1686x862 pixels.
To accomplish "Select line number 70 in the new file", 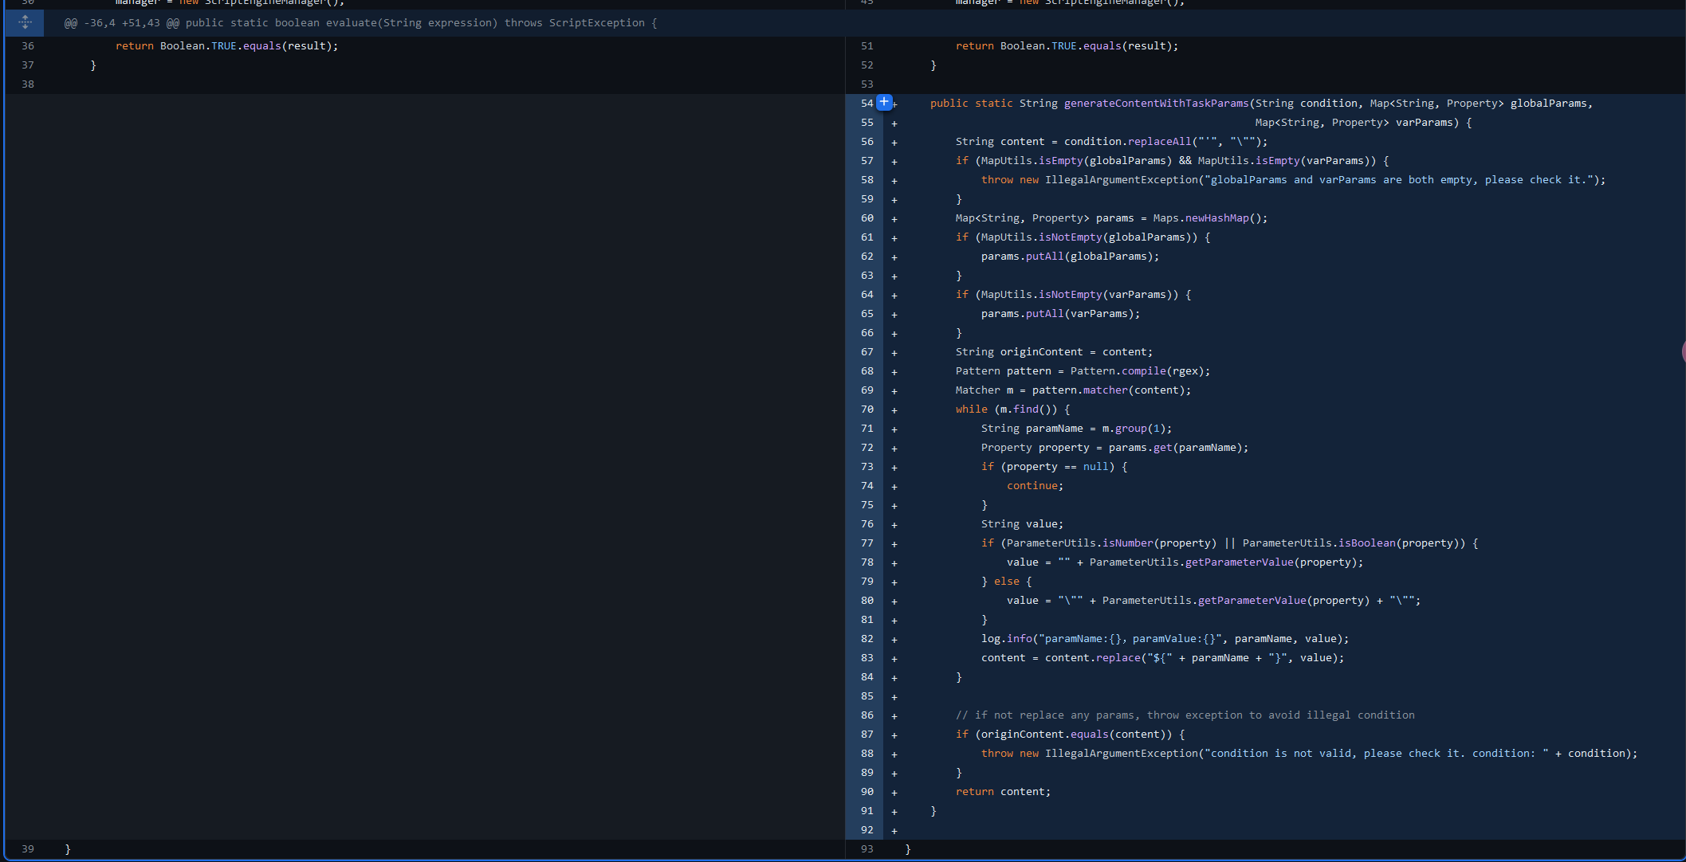I will tap(867, 409).
